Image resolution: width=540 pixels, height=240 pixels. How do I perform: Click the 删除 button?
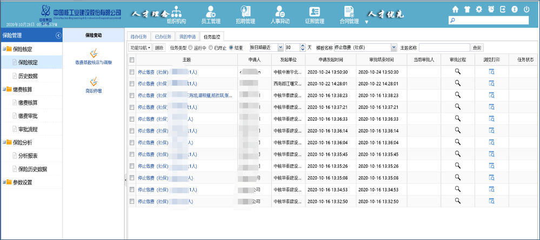[159, 48]
